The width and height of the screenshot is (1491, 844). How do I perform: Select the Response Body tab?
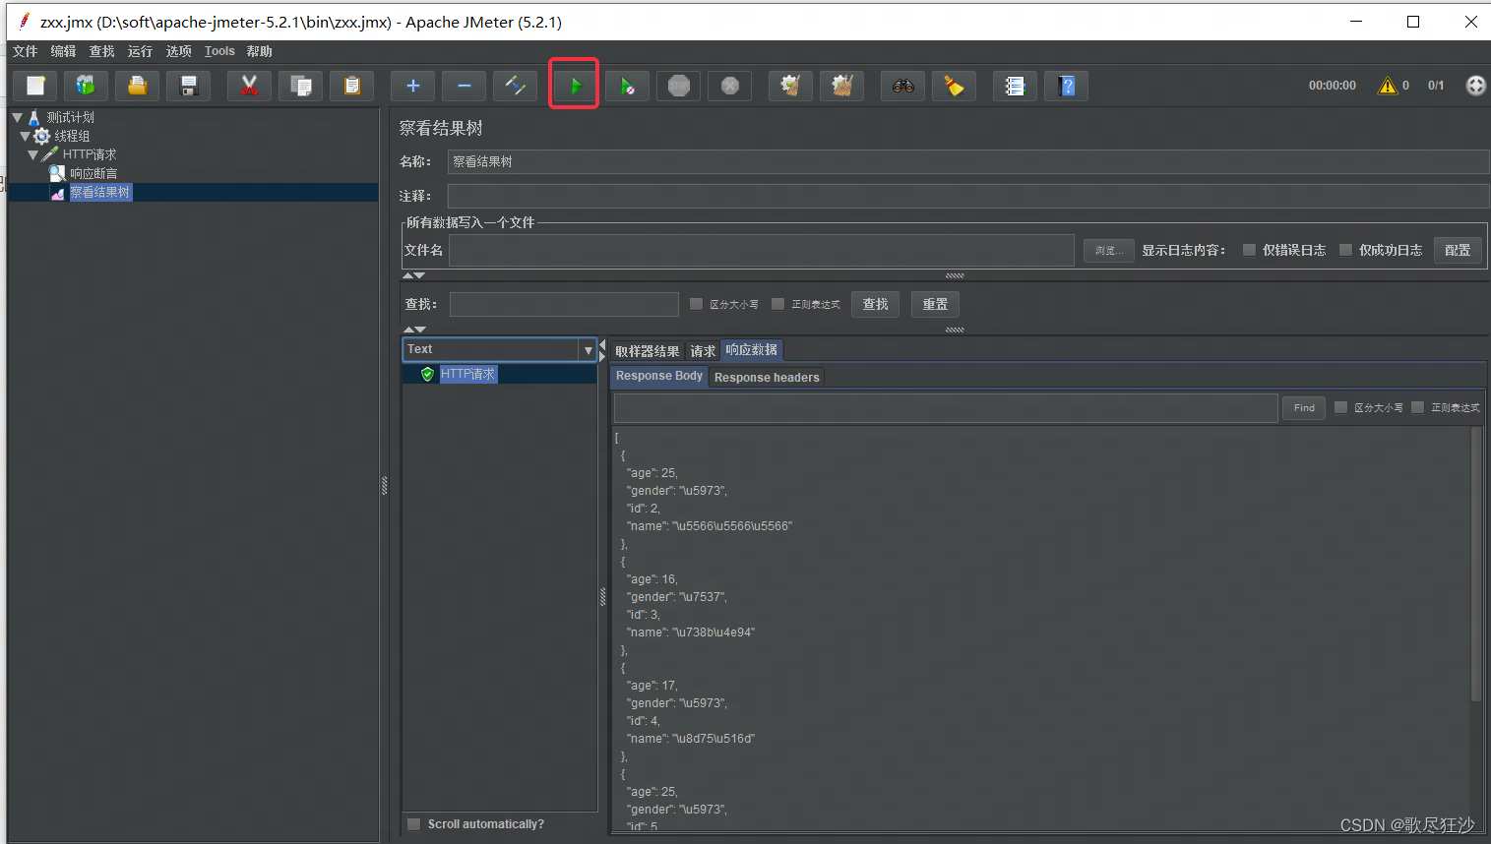pos(658,377)
